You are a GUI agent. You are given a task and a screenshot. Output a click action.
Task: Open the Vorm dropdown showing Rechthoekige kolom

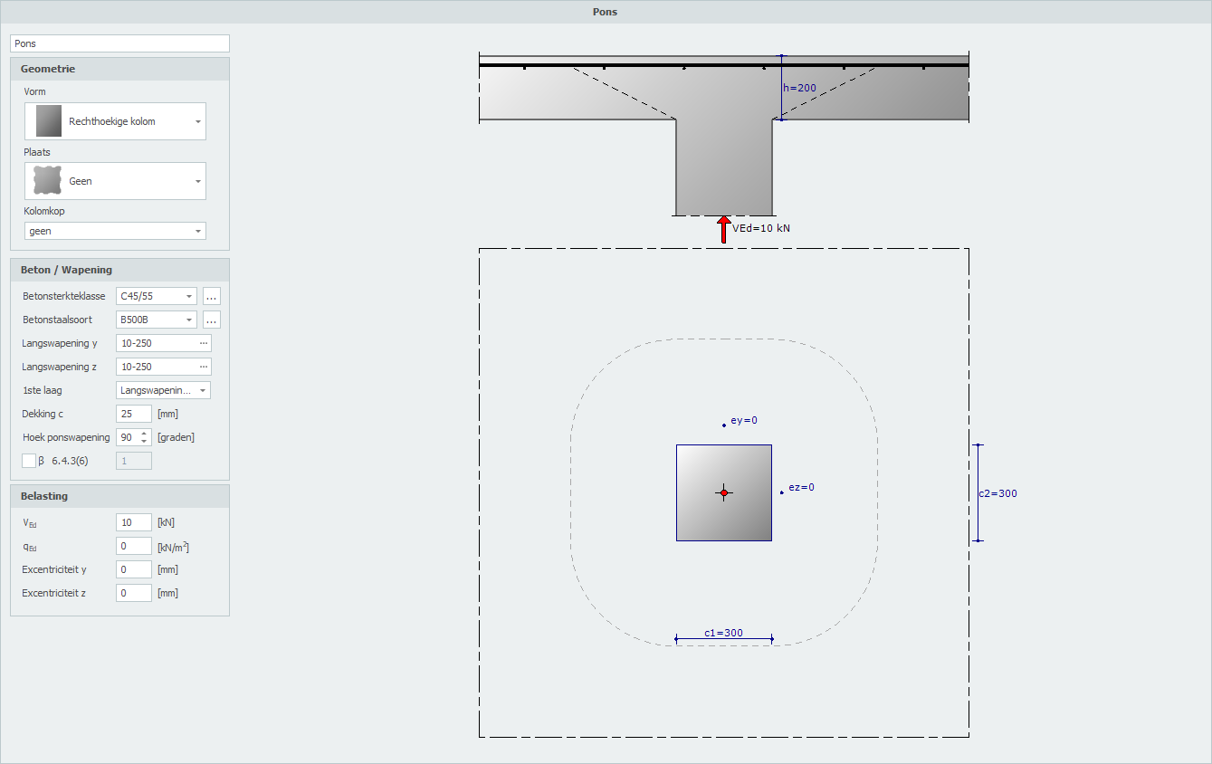pos(115,121)
